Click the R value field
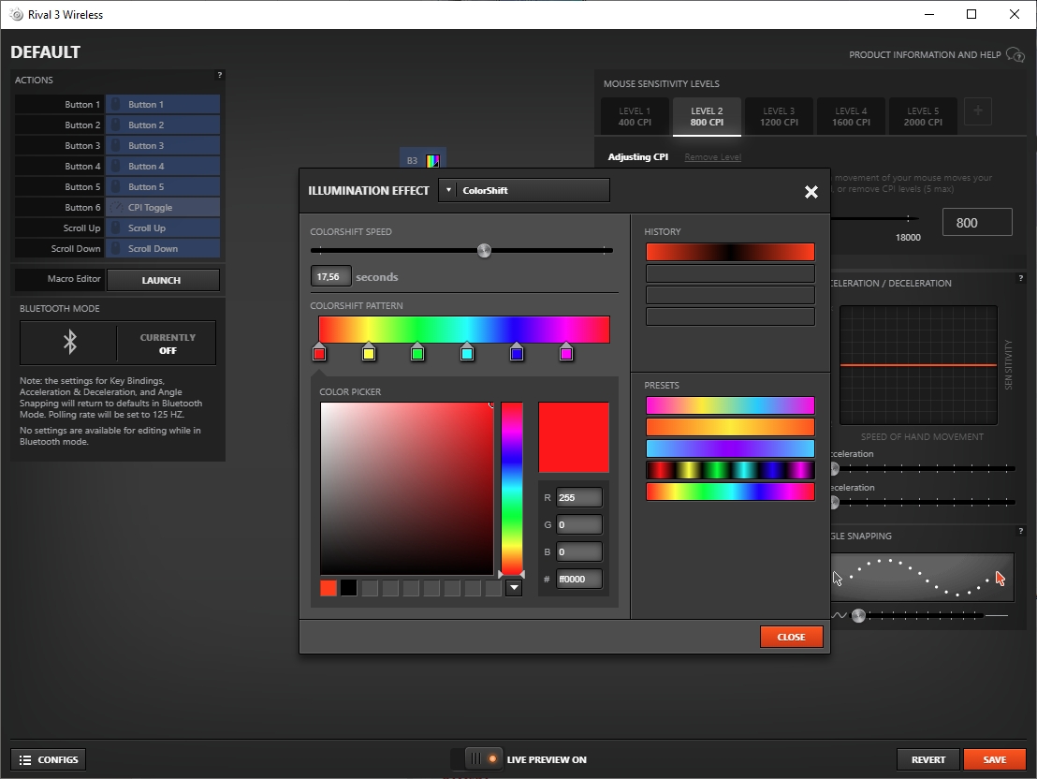 579,497
